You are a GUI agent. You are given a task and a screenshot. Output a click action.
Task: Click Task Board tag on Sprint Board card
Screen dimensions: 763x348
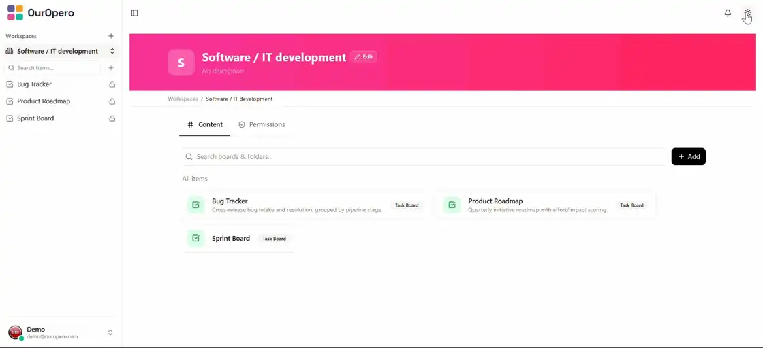pos(275,239)
